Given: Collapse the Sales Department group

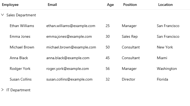Looking at the screenshot, I should [2, 15].
